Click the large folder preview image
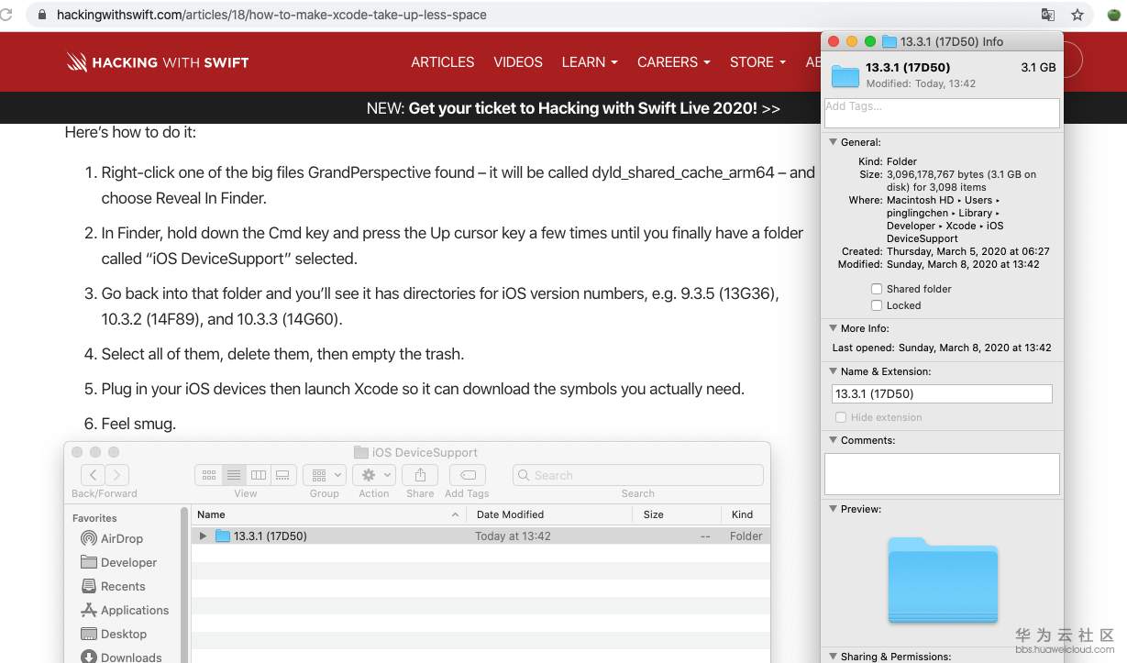The height and width of the screenshot is (663, 1127). (x=943, y=579)
